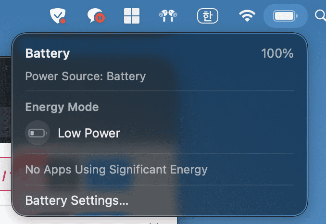326x224 pixels.
Task: Click the white document area with pink lines
Action: pos(5,176)
